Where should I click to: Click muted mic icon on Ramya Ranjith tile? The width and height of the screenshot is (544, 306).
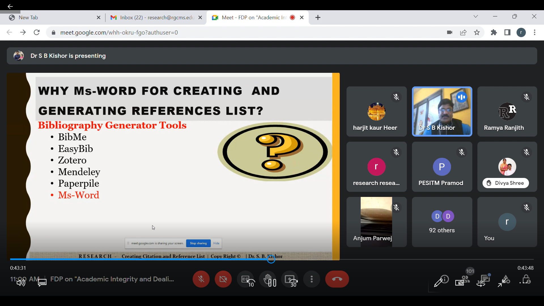(526, 97)
